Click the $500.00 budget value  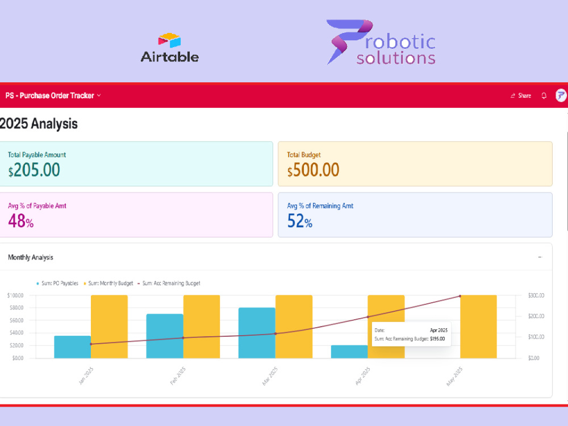click(314, 170)
